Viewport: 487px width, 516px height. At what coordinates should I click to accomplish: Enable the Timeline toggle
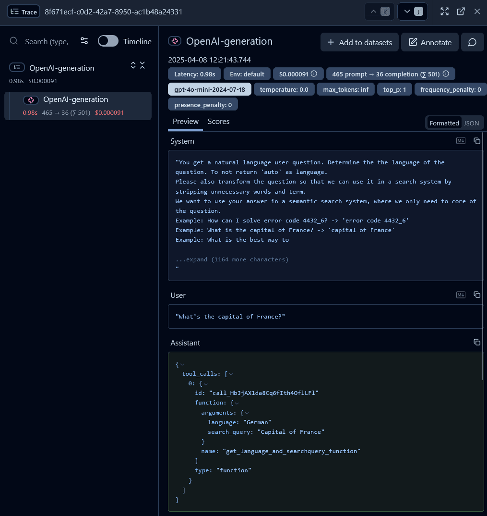point(107,41)
